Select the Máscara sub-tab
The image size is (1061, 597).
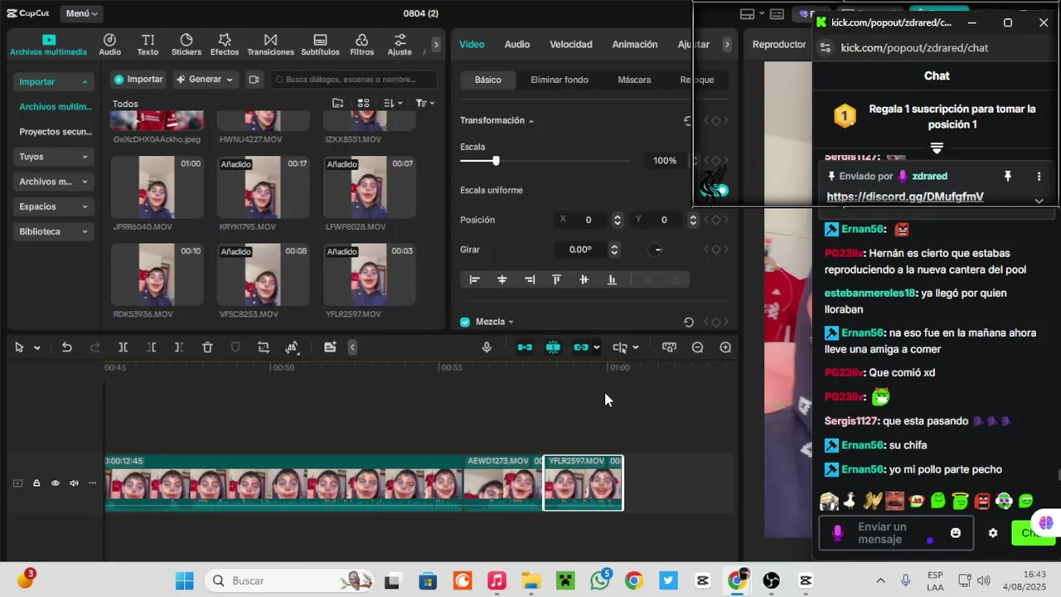(634, 80)
